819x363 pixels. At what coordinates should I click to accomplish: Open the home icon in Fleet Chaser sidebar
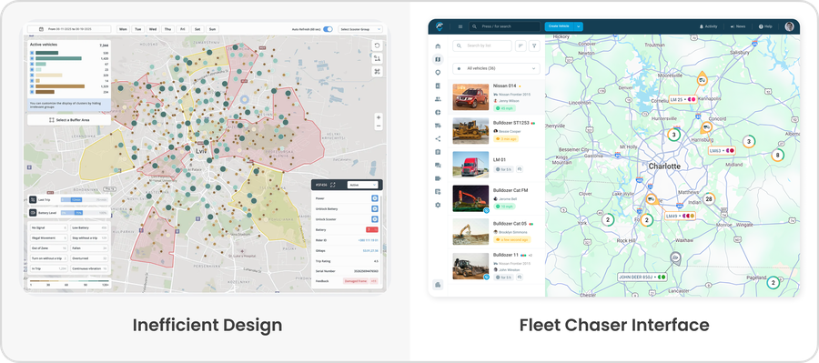[x=438, y=46]
